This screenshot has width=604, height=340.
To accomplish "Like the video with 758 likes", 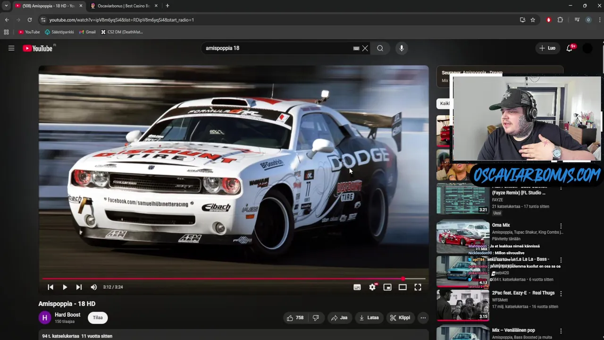I will (x=295, y=318).
